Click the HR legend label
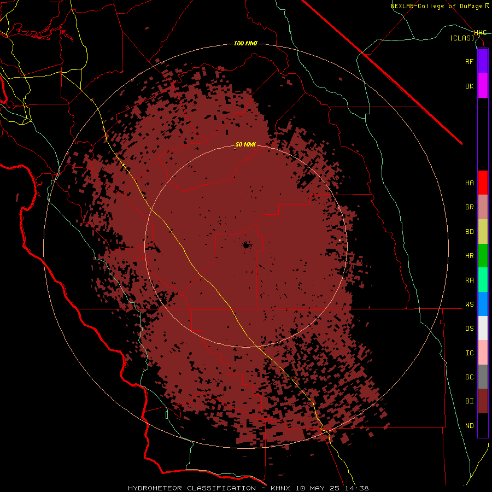 tap(469, 256)
